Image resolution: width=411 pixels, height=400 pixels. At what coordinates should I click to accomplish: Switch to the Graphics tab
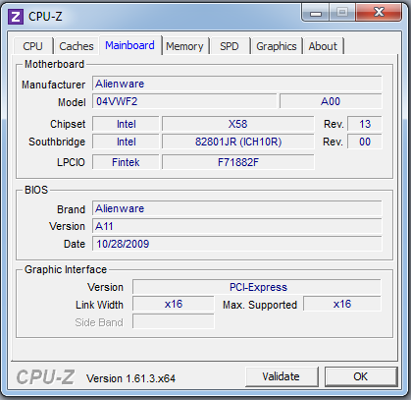277,46
